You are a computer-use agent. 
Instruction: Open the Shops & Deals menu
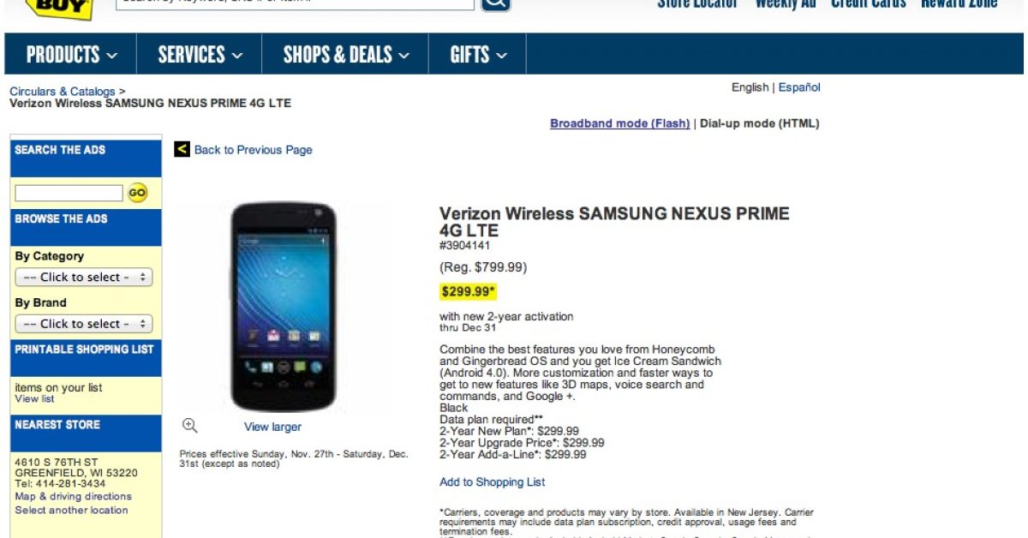click(x=346, y=55)
